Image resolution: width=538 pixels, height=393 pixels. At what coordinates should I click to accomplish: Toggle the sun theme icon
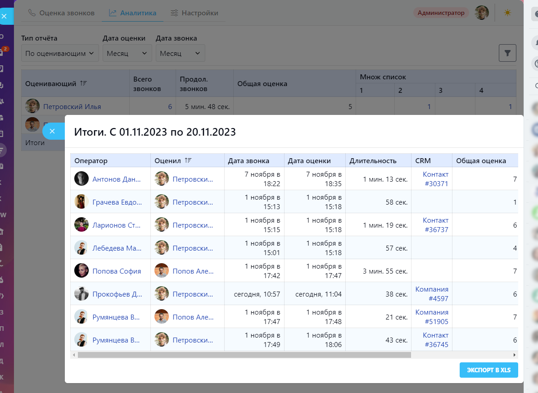(507, 13)
